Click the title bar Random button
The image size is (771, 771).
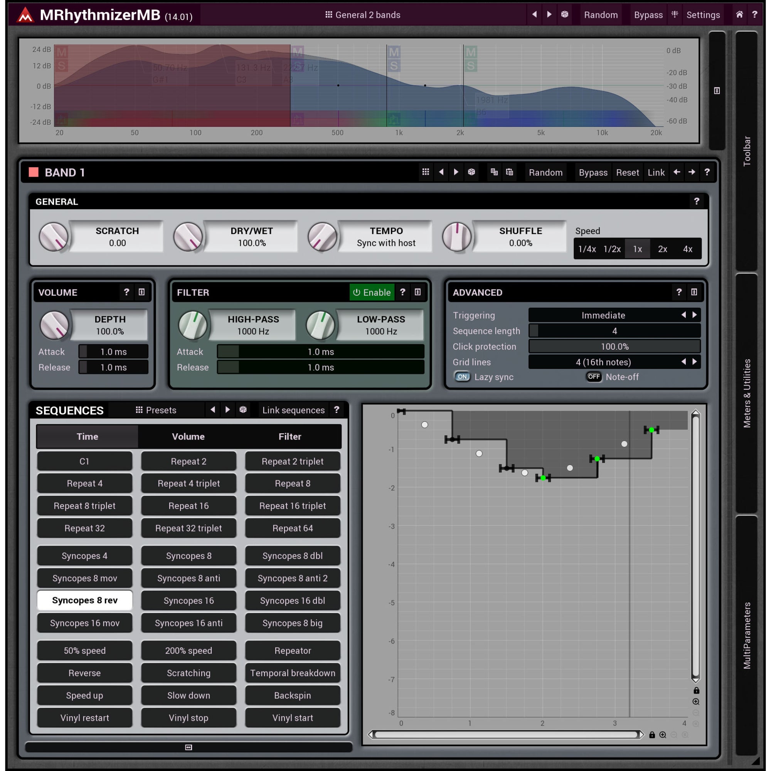point(601,15)
